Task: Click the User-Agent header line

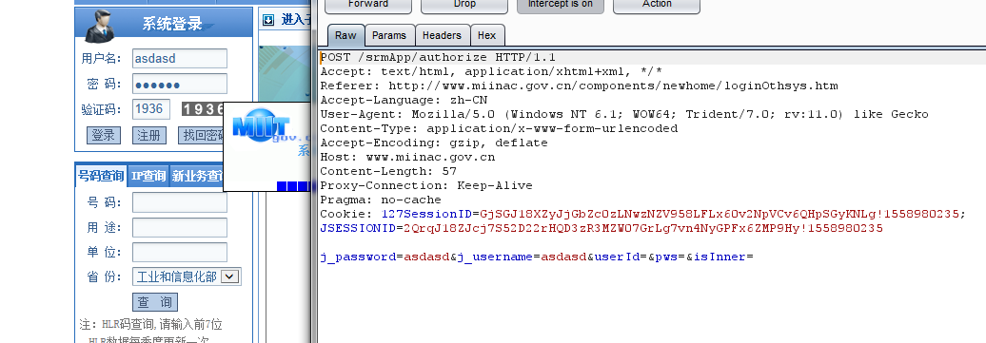Action: pyautogui.click(x=624, y=114)
